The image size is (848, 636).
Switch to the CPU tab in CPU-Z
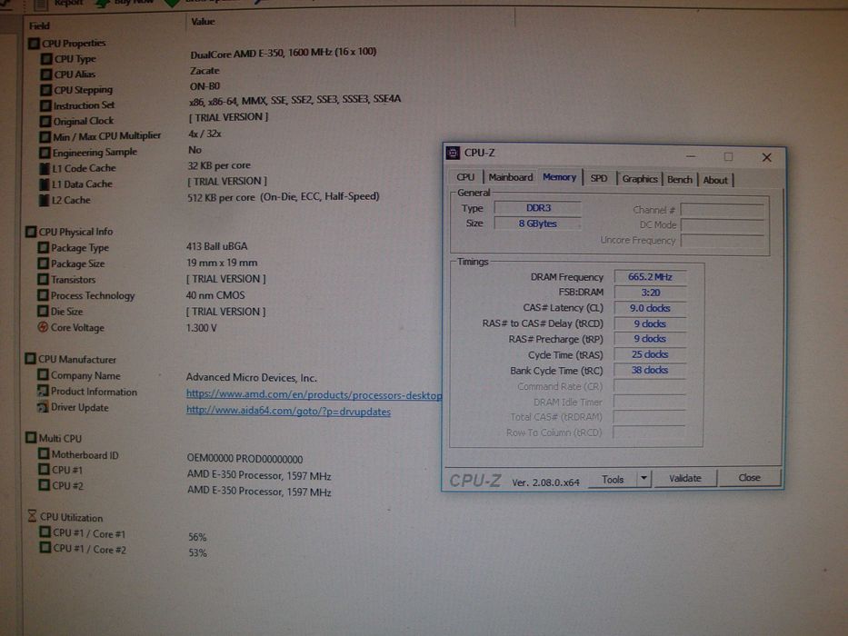click(x=465, y=177)
